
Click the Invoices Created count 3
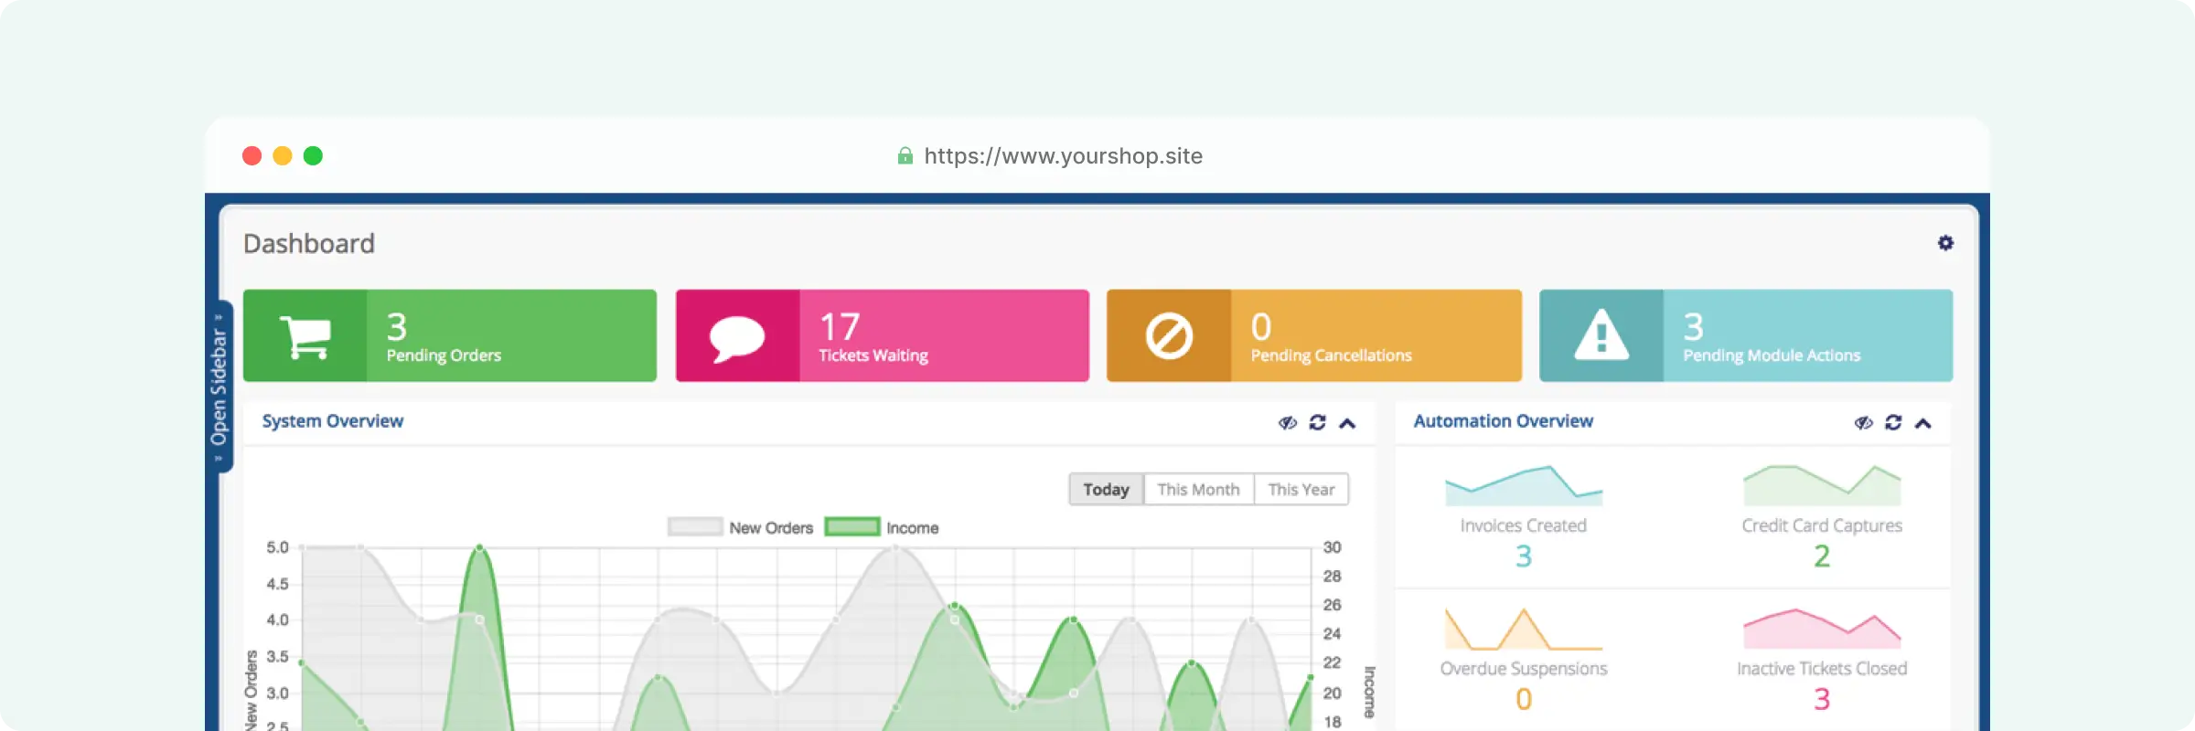(1524, 556)
